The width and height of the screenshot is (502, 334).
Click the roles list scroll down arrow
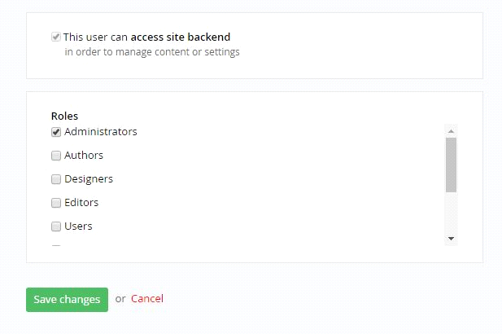click(451, 239)
